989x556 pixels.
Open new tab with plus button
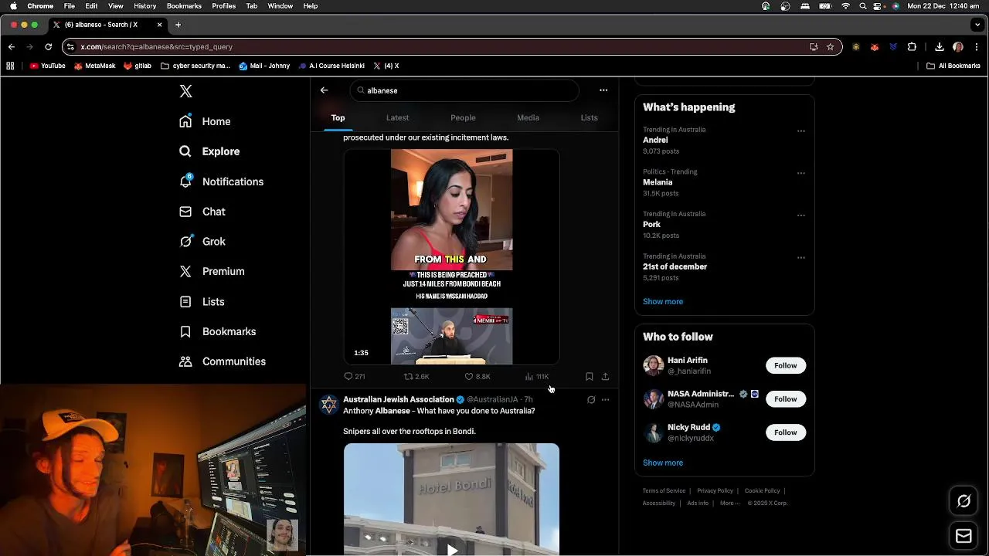pos(178,25)
